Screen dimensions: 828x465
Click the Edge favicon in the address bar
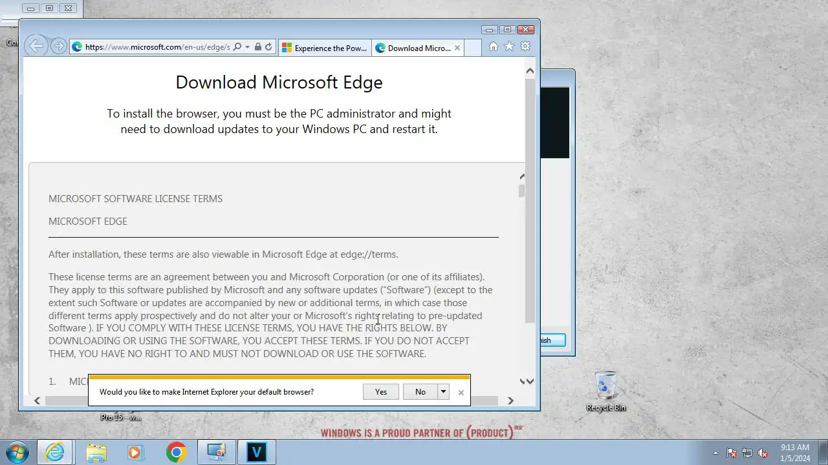point(77,47)
